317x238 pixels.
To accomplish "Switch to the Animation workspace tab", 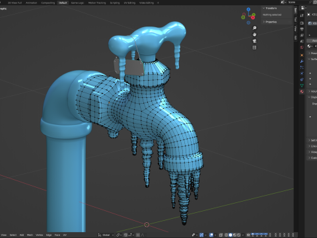I will (x=31, y=3).
